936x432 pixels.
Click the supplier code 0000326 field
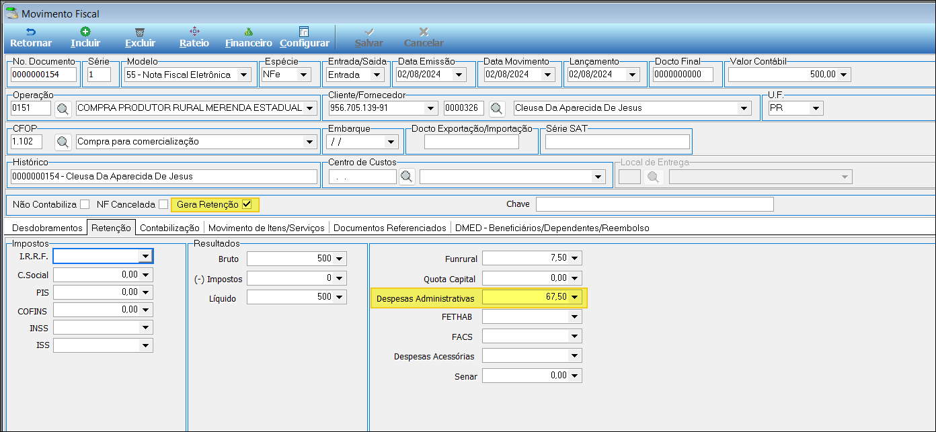[464, 108]
